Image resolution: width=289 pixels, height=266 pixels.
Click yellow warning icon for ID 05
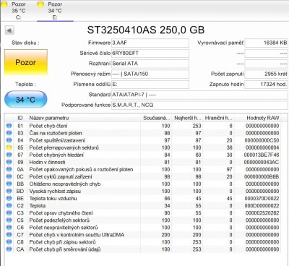click(9, 147)
